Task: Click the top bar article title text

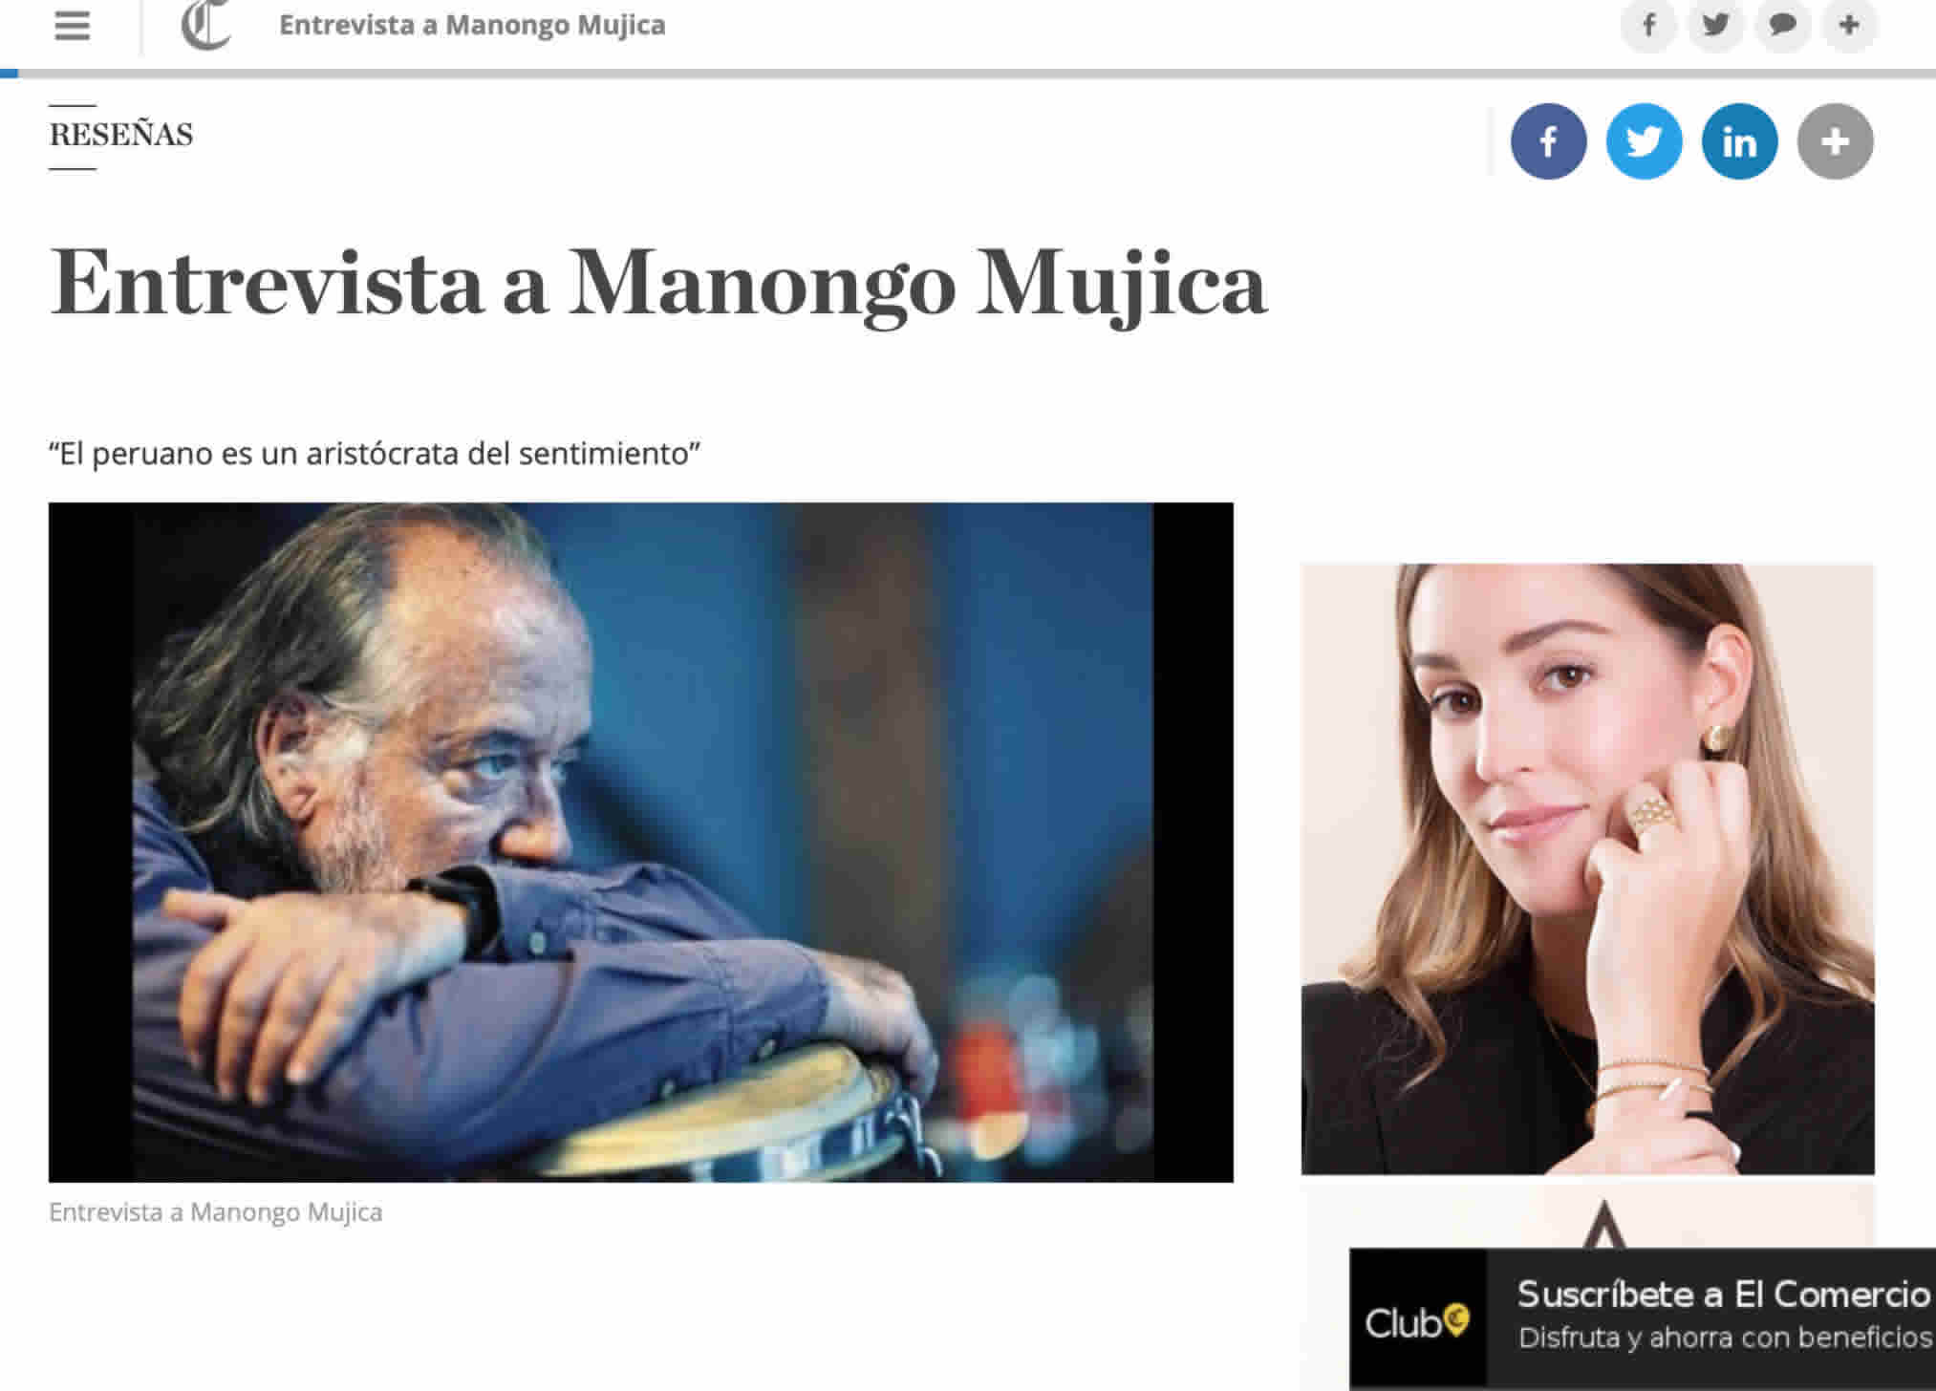Action: 472,25
